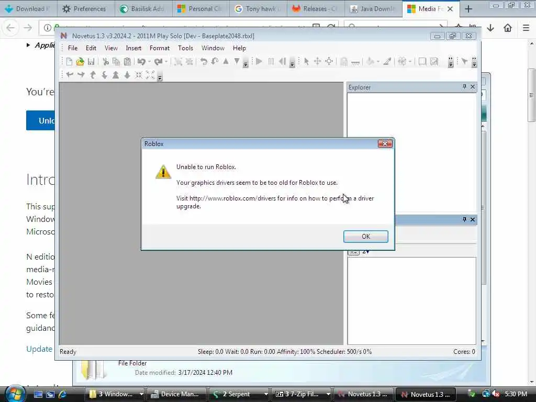Screen dimensions: 536x402
Task: Click the Redo arrow icon
Action: tap(158, 62)
